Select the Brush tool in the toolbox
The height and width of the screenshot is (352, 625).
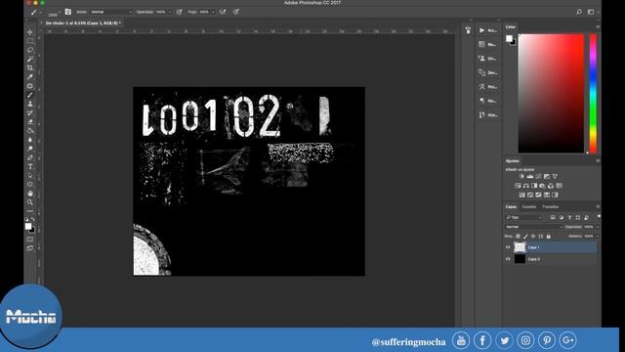30,95
